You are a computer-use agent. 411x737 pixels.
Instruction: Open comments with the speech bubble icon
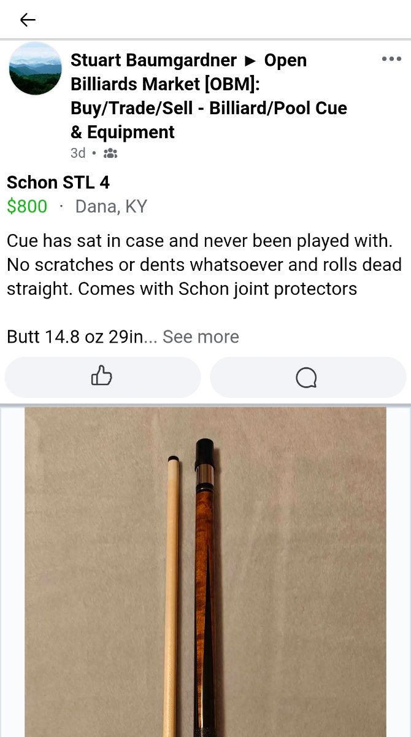[x=307, y=377]
